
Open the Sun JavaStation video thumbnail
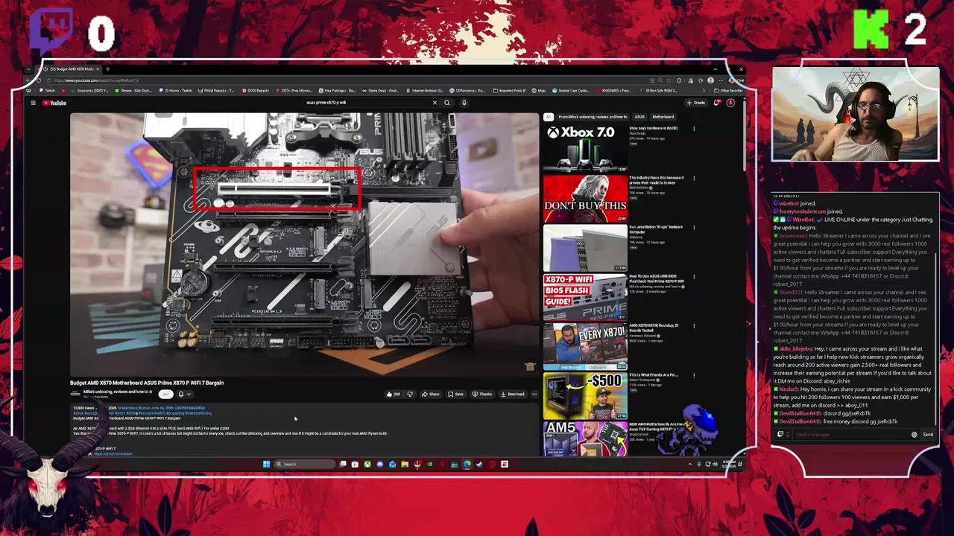coord(585,248)
